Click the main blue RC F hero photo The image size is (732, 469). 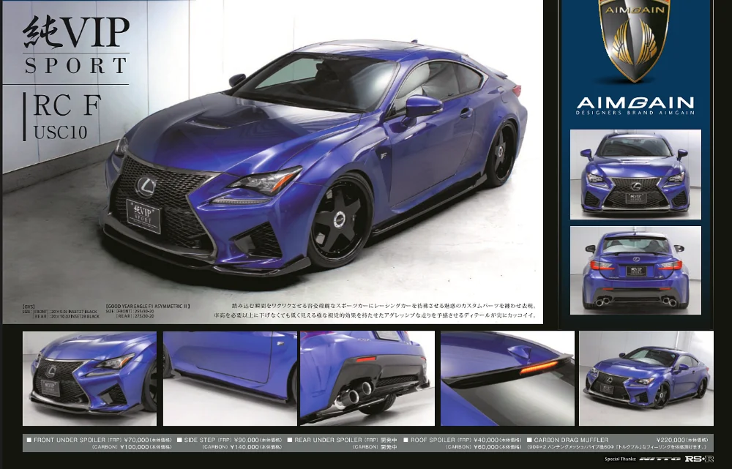(272, 162)
